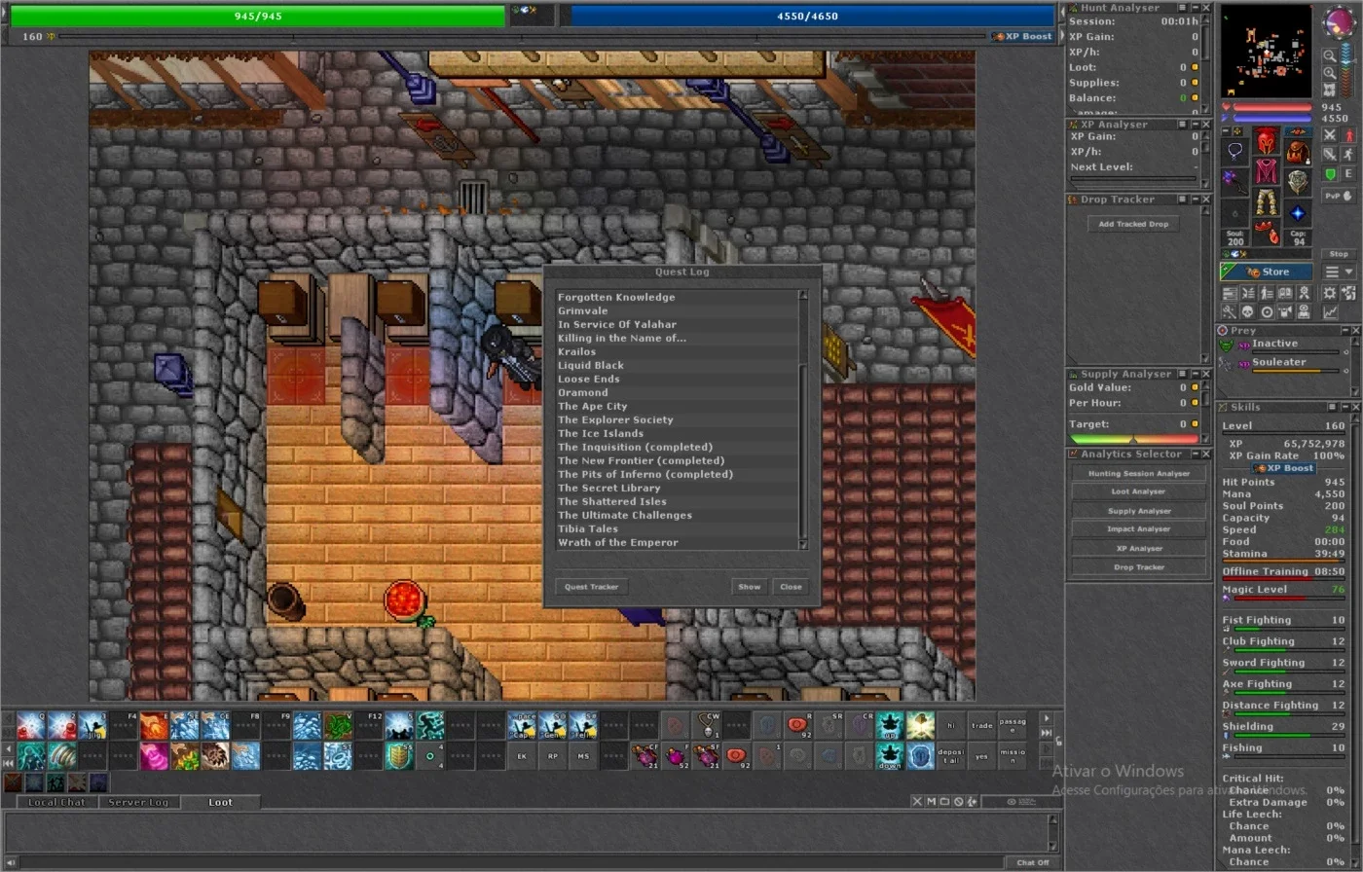Open the sidebar menu dropdown below Stop
Screen dimensions: 1363x872
coord(1339,272)
